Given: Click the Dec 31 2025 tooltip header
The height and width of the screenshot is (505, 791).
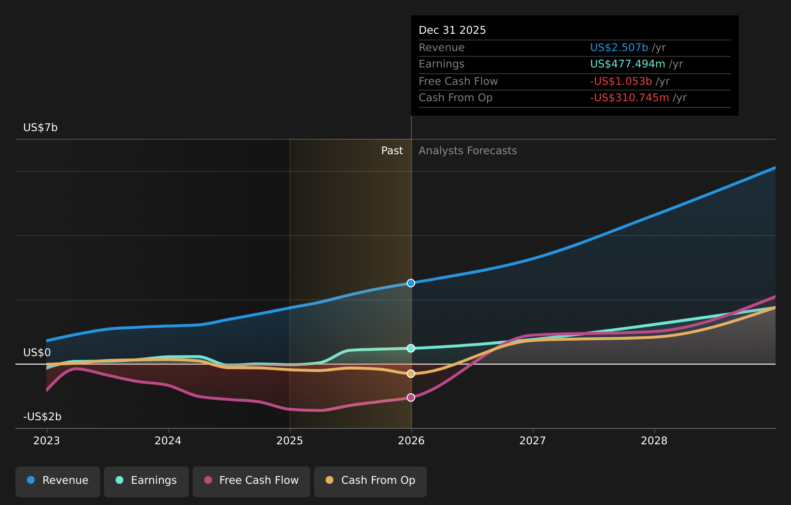Looking at the screenshot, I should tap(452, 29).
